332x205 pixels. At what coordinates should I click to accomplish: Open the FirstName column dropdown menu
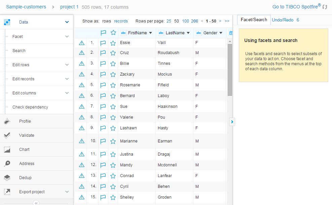pos(150,33)
